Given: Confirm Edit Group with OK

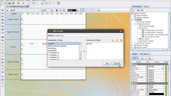Looking at the screenshot, I should point(107,64).
